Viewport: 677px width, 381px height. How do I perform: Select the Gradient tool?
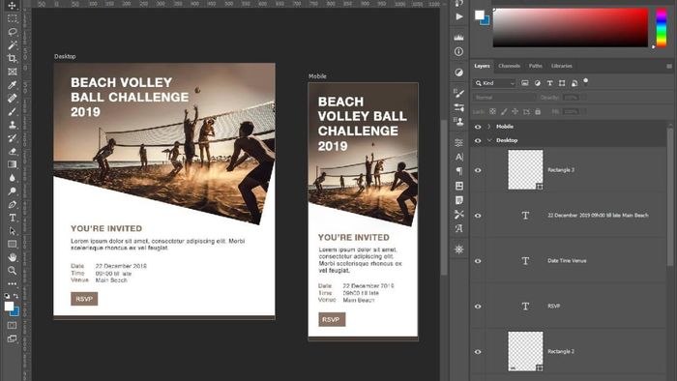(12, 164)
